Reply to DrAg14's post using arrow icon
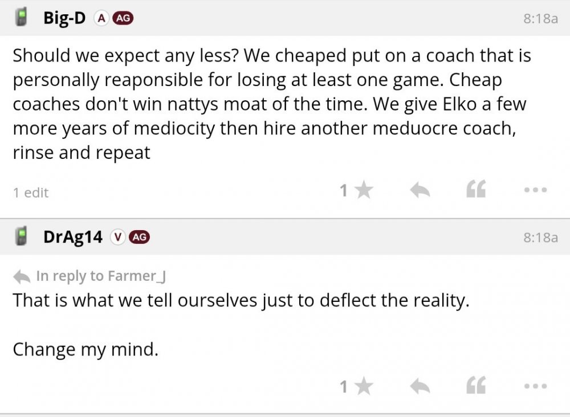570x417 pixels. [420, 387]
